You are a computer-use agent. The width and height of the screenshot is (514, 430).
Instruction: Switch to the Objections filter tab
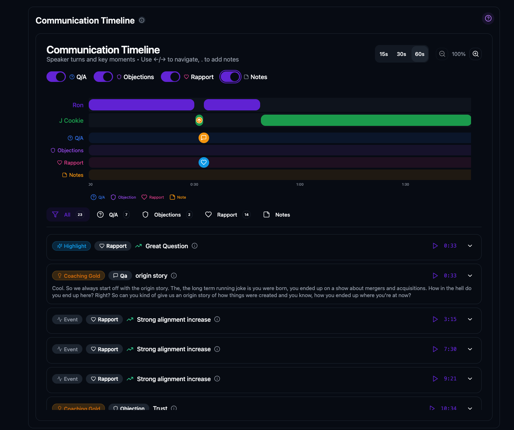tap(167, 215)
